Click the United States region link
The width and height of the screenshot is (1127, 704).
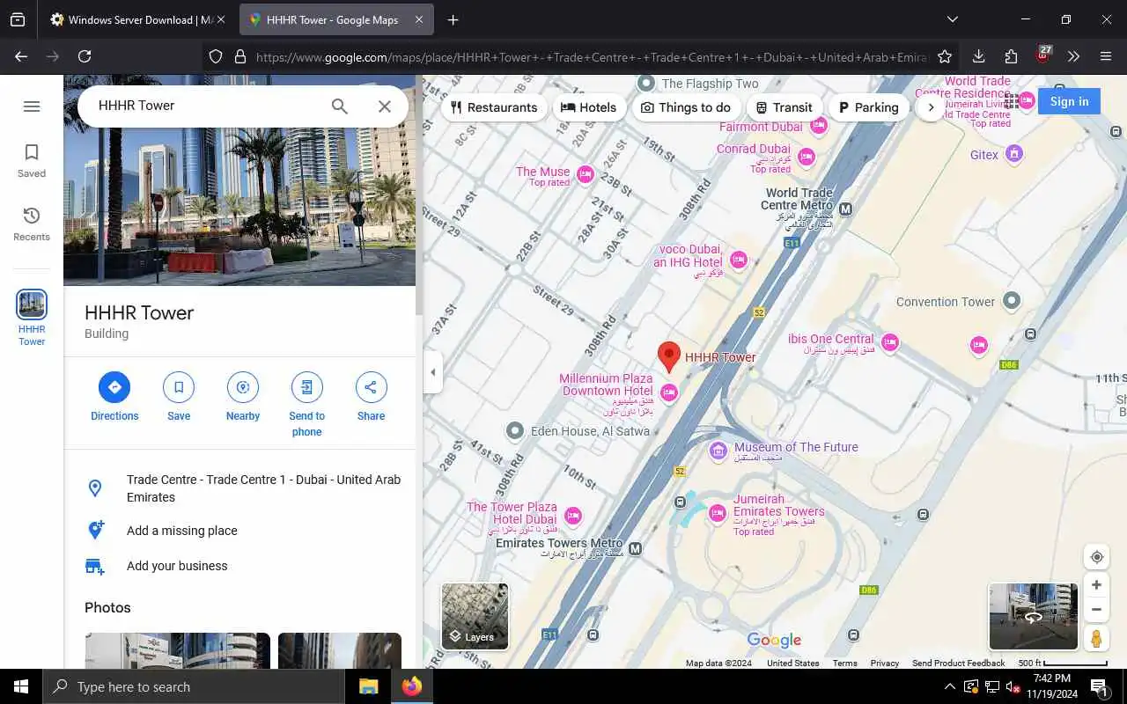pyautogui.click(x=792, y=664)
